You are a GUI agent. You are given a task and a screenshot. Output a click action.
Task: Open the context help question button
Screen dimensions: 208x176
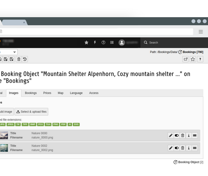pyautogui.click(x=200, y=59)
